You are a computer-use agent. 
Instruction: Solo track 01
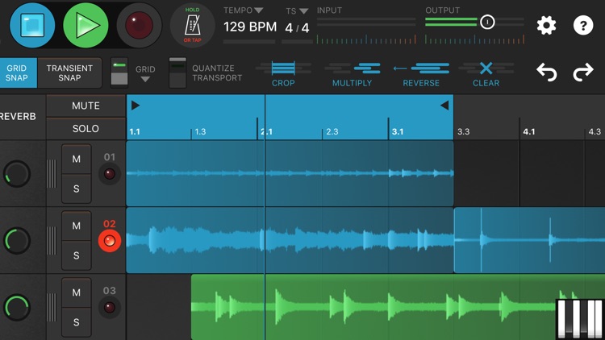77,189
